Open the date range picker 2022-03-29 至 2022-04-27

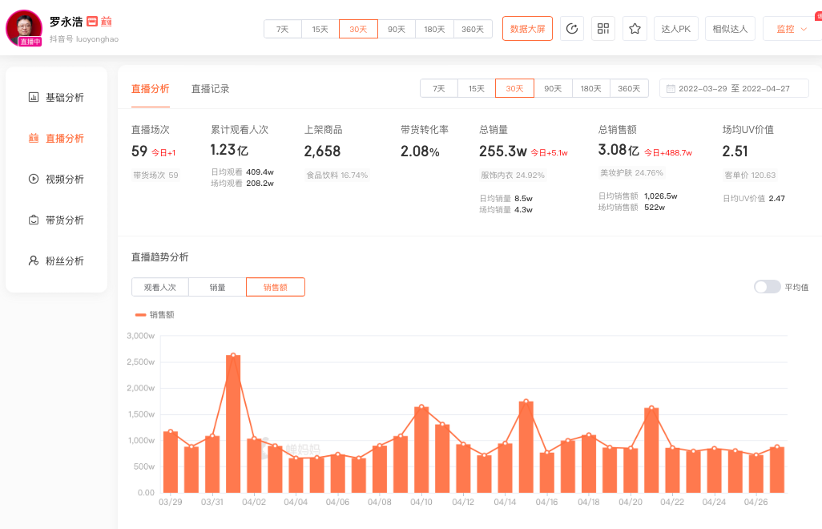tap(733, 89)
